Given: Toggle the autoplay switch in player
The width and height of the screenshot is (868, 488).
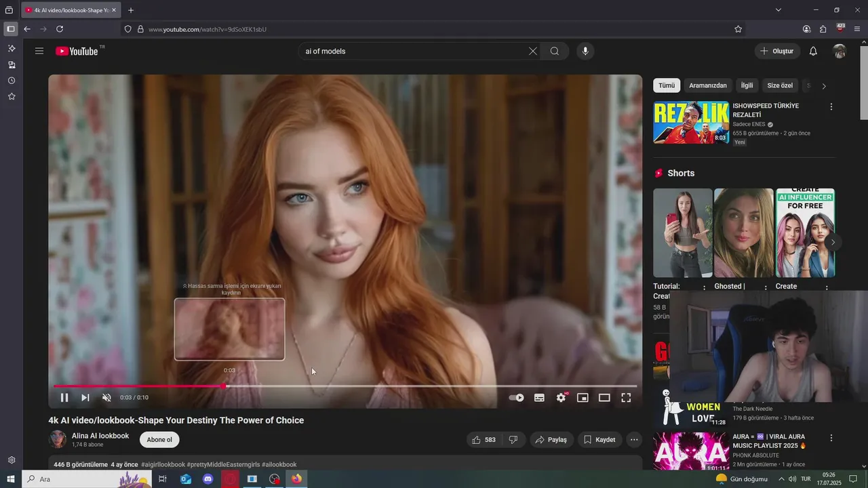Looking at the screenshot, I should point(517,398).
